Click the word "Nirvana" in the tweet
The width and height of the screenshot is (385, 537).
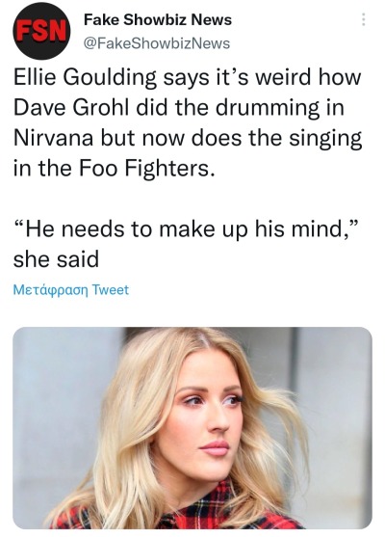pyautogui.click(x=53, y=138)
